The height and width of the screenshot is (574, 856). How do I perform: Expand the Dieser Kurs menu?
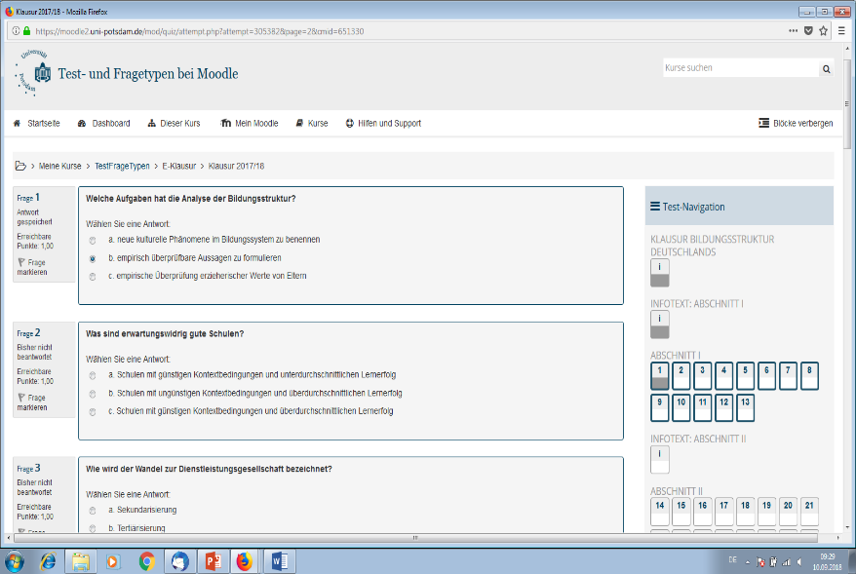click(174, 124)
